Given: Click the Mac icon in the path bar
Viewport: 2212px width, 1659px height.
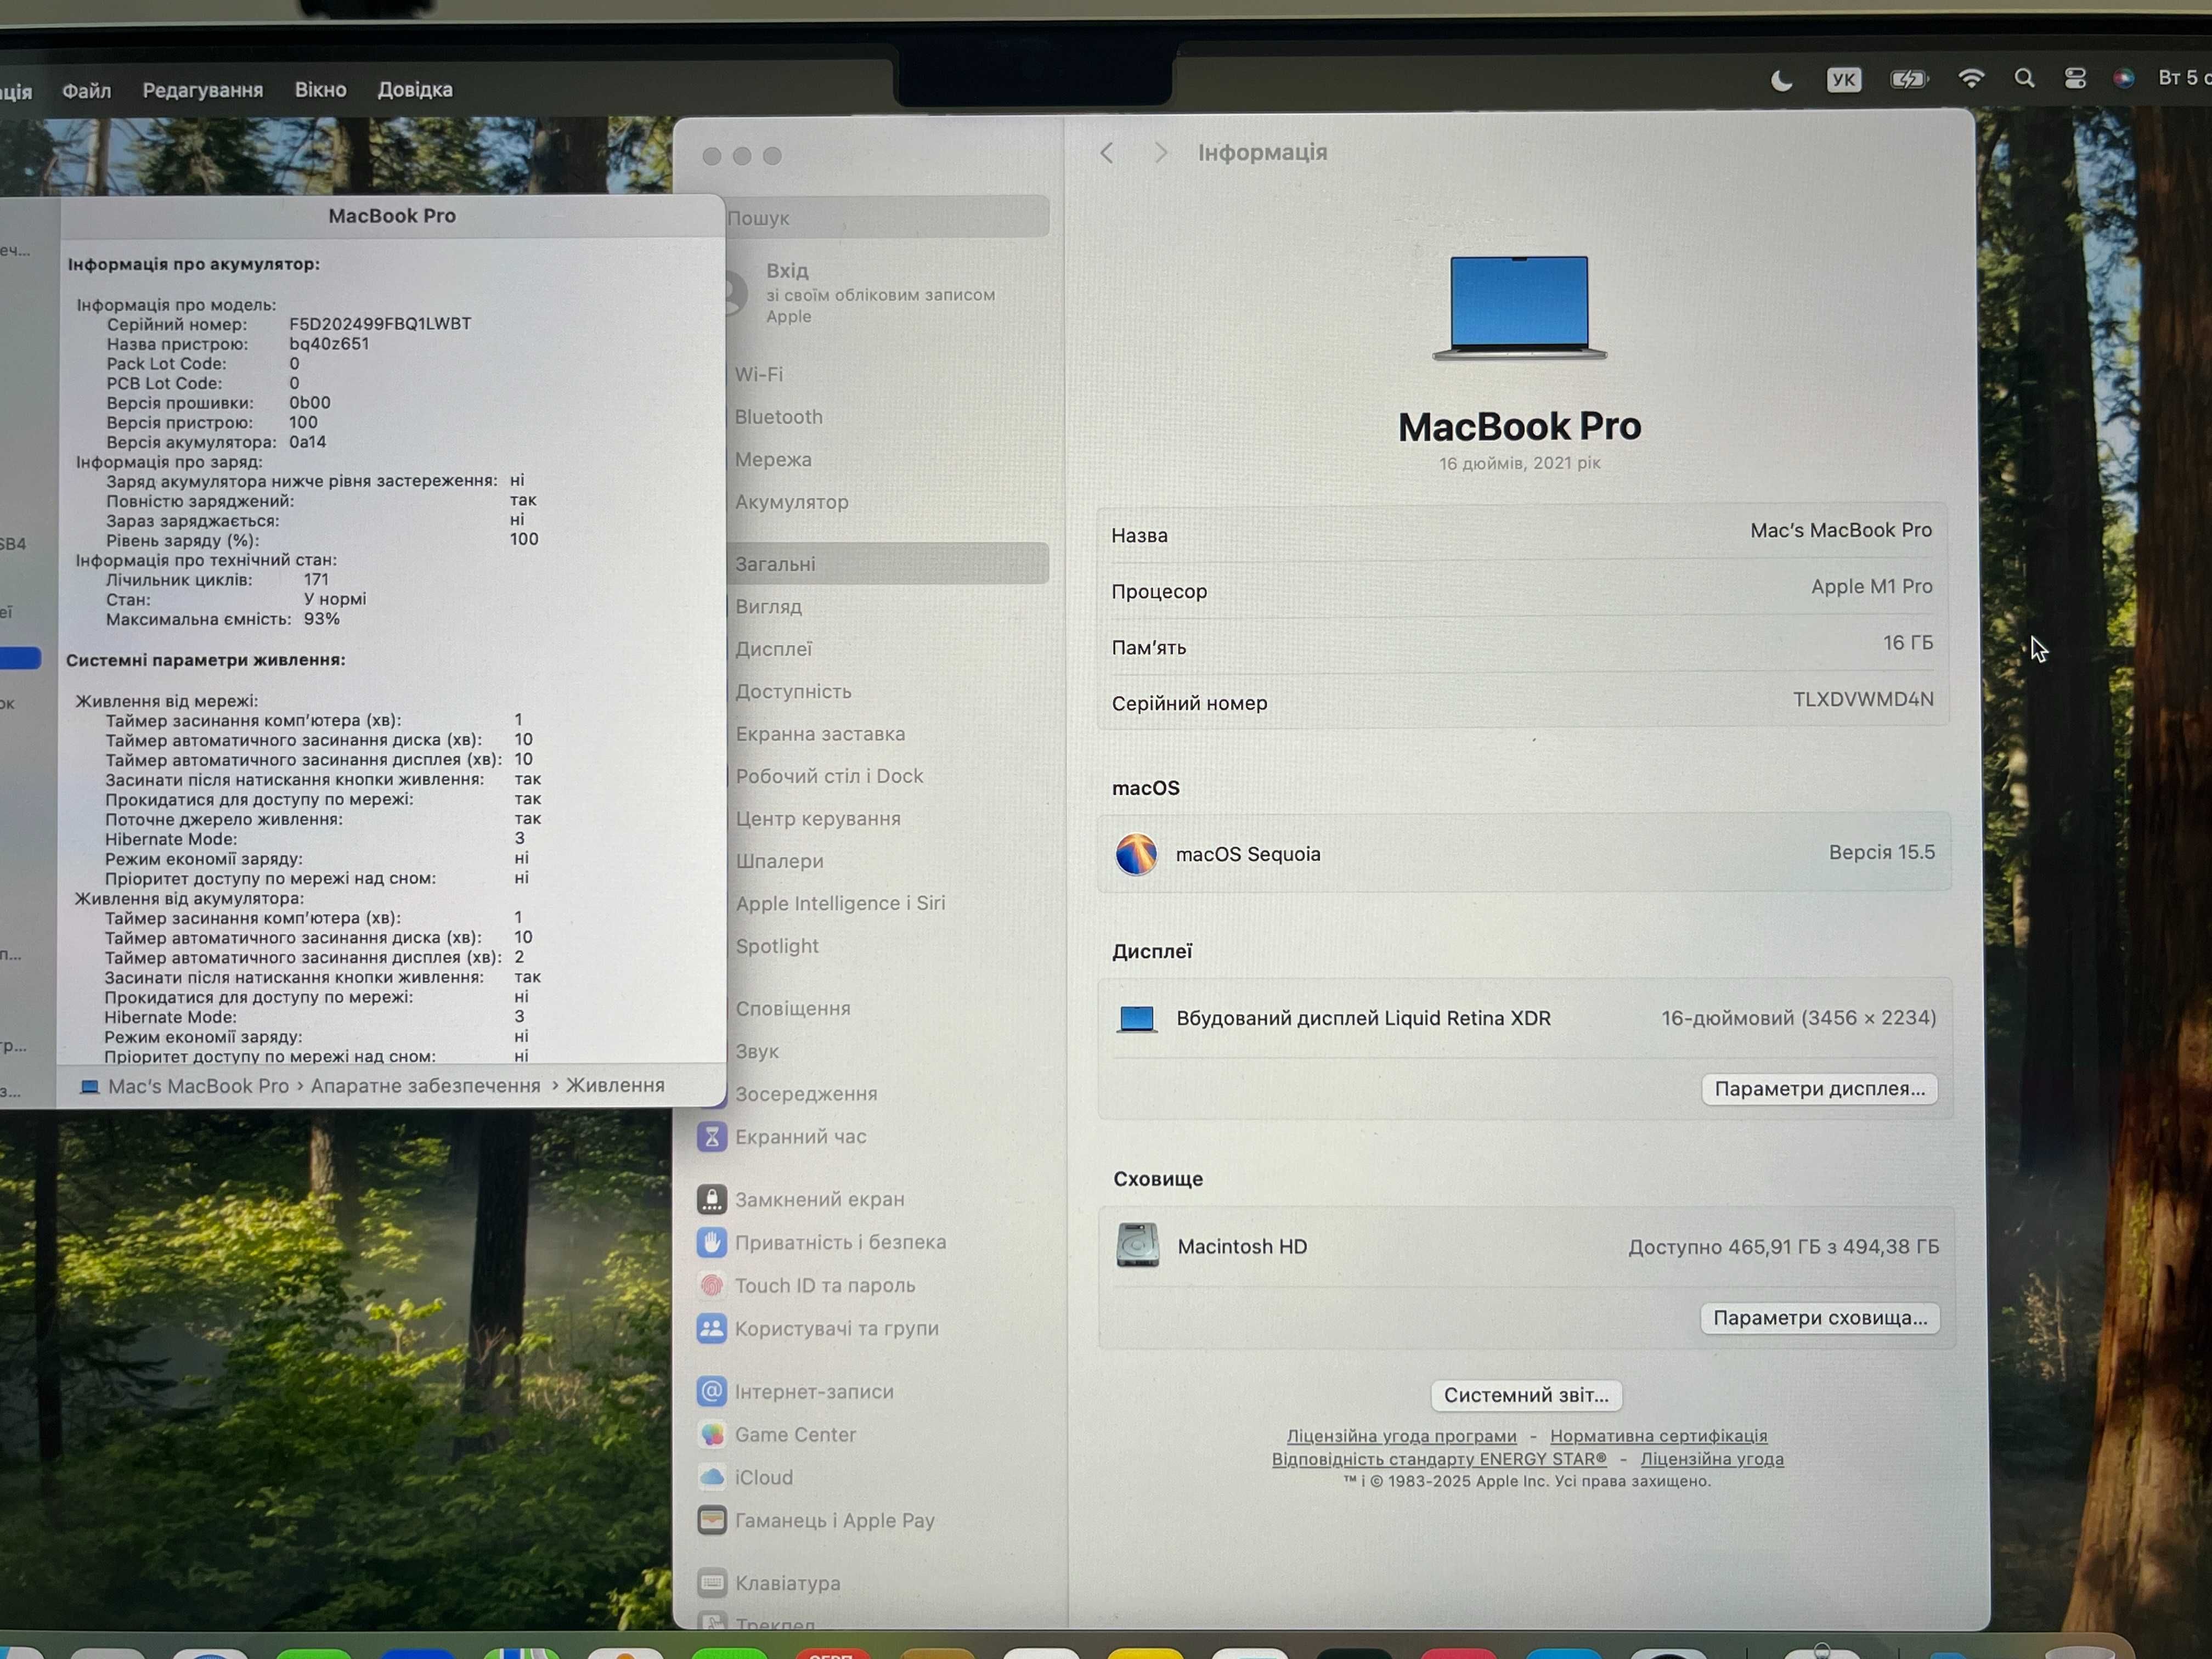Looking at the screenshot, I should (x=89, y=1086).
